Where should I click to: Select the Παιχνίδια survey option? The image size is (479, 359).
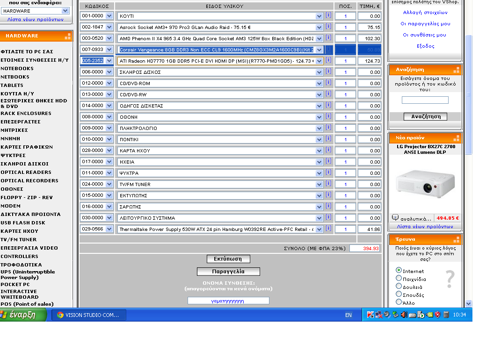point(399,278)
